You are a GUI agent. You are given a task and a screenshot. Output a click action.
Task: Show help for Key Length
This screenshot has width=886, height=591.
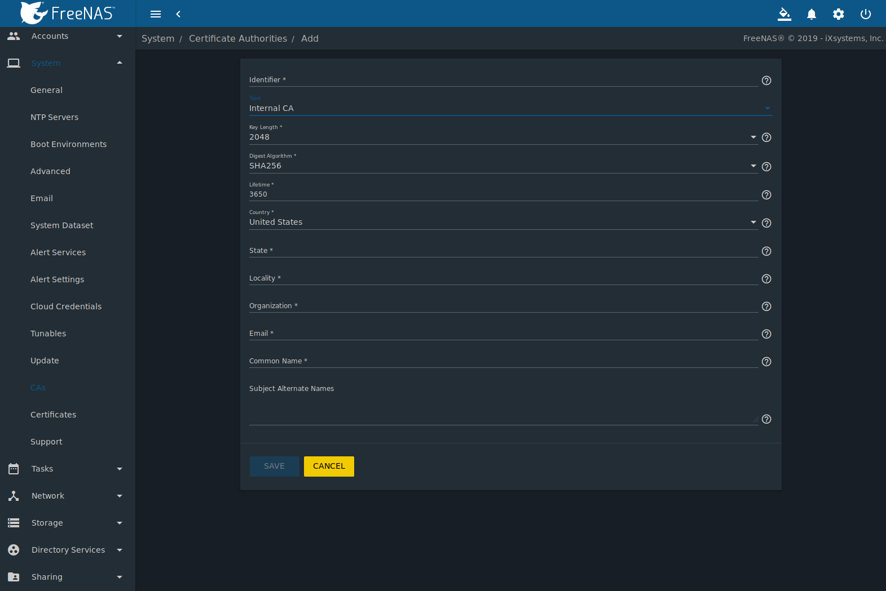coord(766,137)
